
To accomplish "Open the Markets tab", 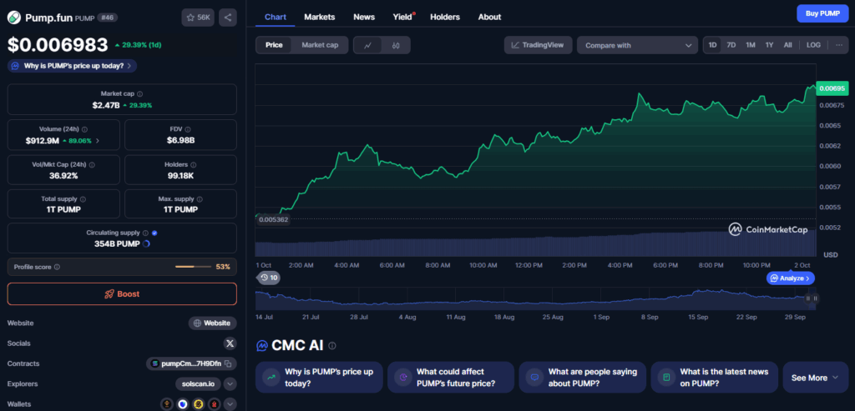I will pyautogui.click(x=320, y=17).
